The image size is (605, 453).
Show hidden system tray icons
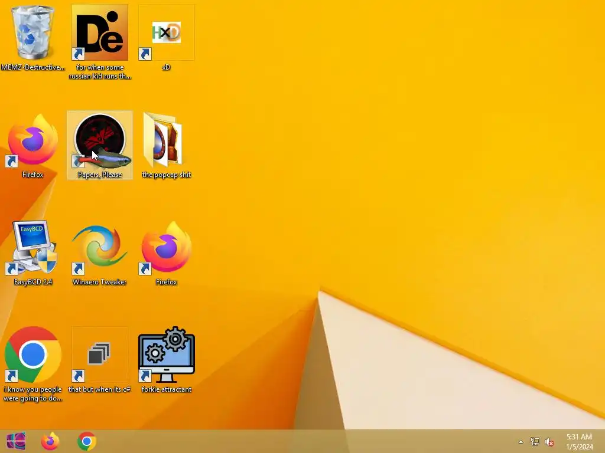coord(521,442)
